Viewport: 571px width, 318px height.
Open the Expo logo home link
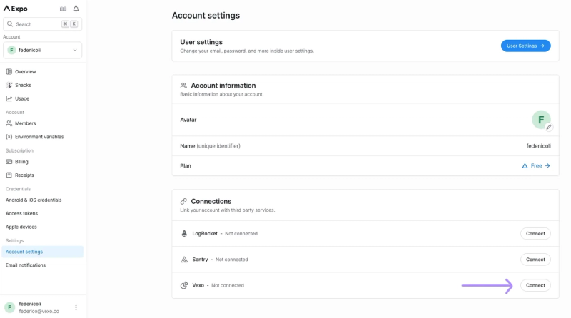[x=15, y=9]
